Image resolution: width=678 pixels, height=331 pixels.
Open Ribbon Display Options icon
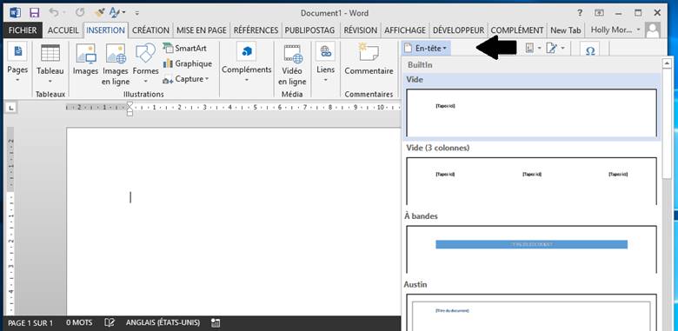[x=599, y=13]
